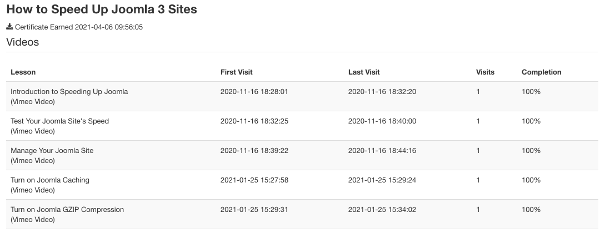
Task: Click the first visit time 2021-01-25 15:27:58
Action: [x=254, y=180]
